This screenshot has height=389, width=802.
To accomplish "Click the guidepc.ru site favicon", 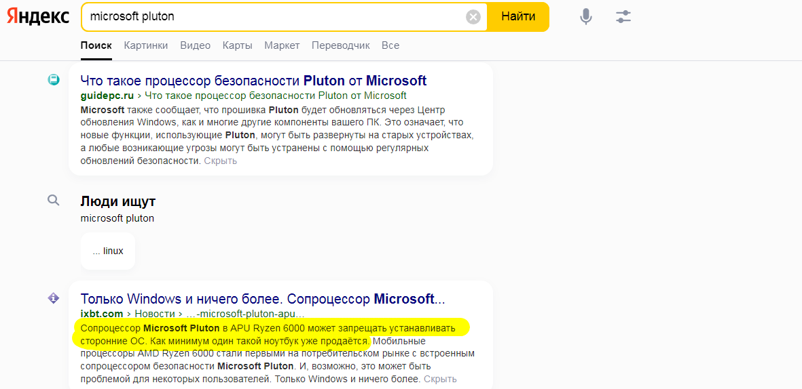I will [54, 80].
